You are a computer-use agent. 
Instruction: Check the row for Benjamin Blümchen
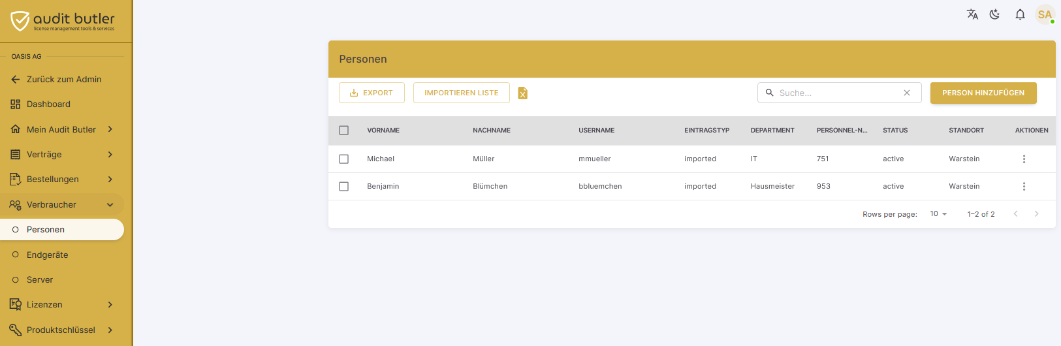pyautogui.click(x=344, y=186)
